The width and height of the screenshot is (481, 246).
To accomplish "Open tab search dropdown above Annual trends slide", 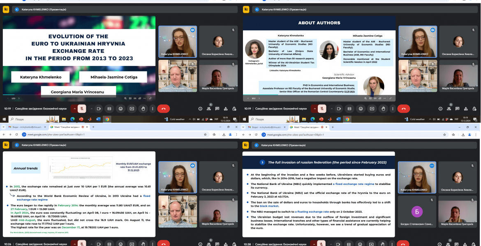I will tap(4, 127).
